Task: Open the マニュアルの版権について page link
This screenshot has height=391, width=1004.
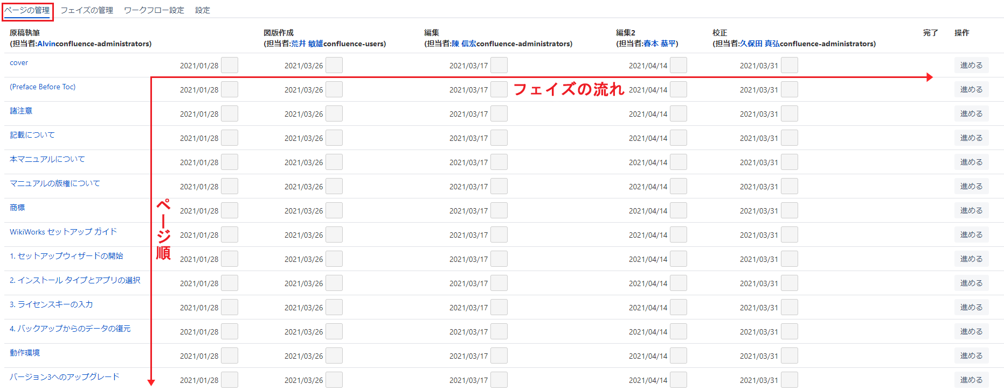Action: tap(55, 183)
